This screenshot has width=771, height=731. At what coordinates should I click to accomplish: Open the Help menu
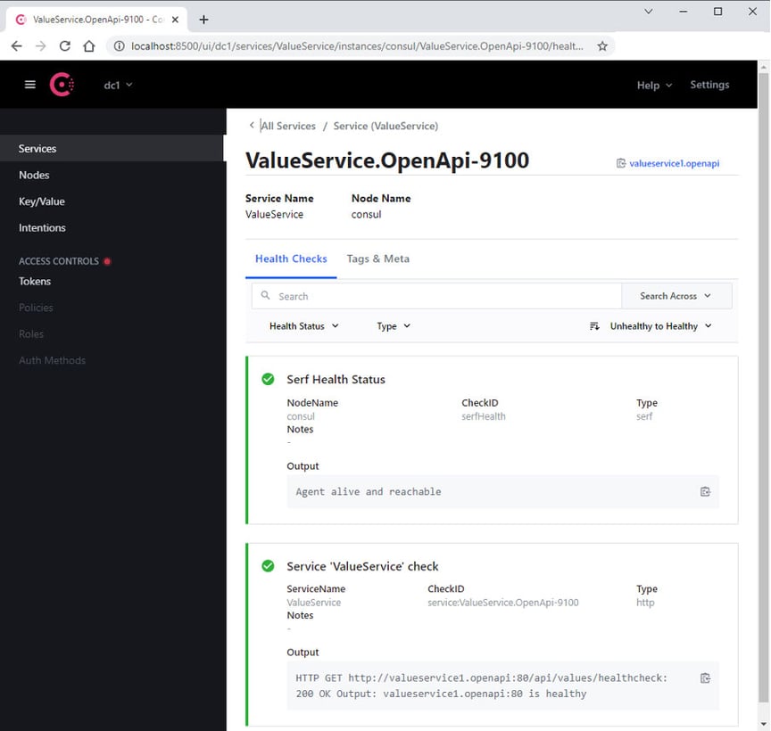[653, 85]
